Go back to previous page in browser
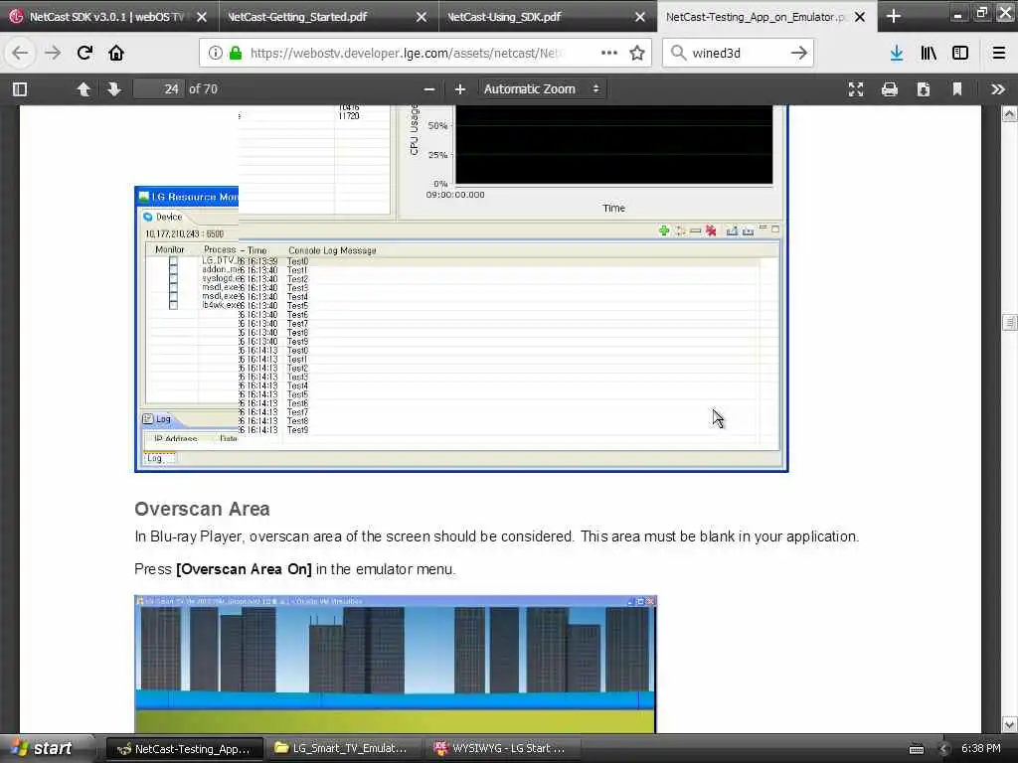Viewport: 1018px width, 763px height. (x=20, y=54)
